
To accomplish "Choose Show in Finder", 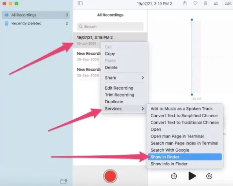I will (x=185, y=157).
